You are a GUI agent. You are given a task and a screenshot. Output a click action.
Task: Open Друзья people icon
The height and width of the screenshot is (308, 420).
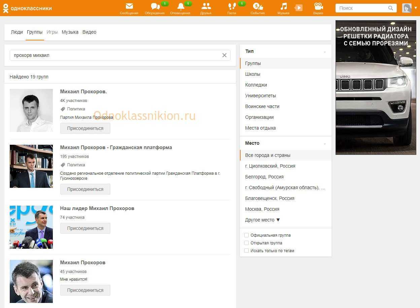point(206,6)
